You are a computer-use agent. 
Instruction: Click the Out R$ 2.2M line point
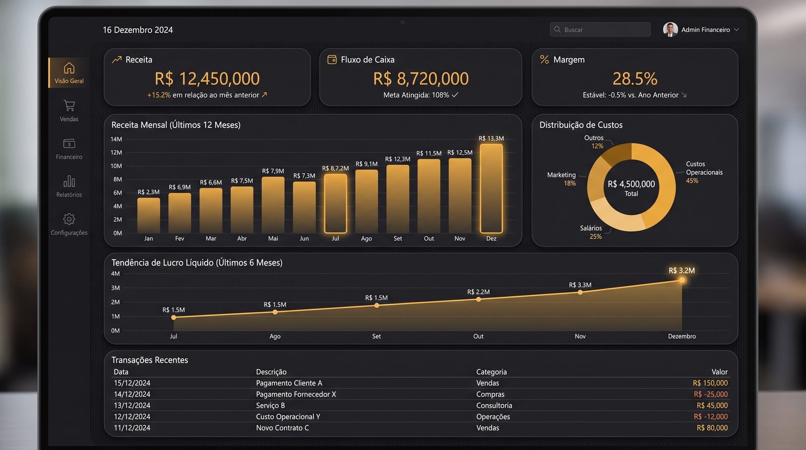(479, 299)
